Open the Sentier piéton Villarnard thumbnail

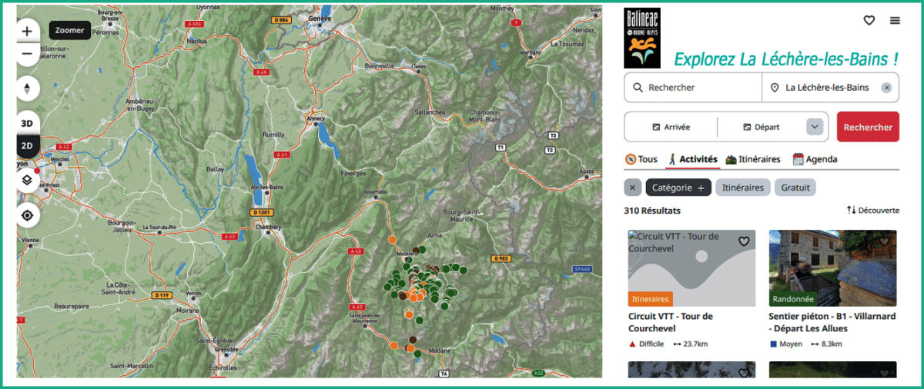(832, 268)
